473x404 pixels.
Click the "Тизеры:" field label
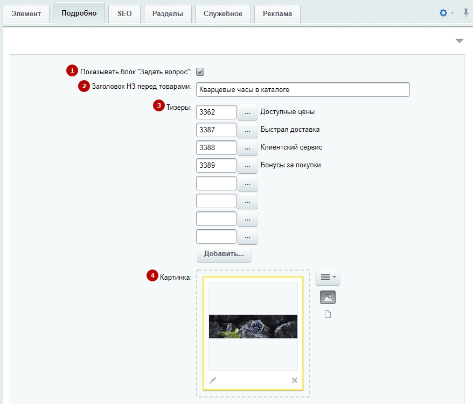(179, 107)
